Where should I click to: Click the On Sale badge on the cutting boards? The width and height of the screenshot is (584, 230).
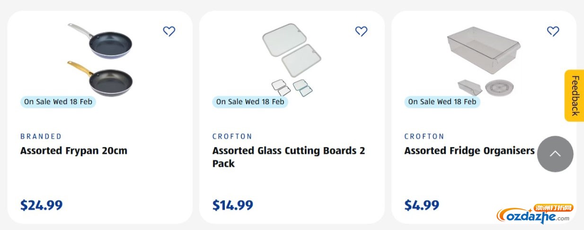250,102
